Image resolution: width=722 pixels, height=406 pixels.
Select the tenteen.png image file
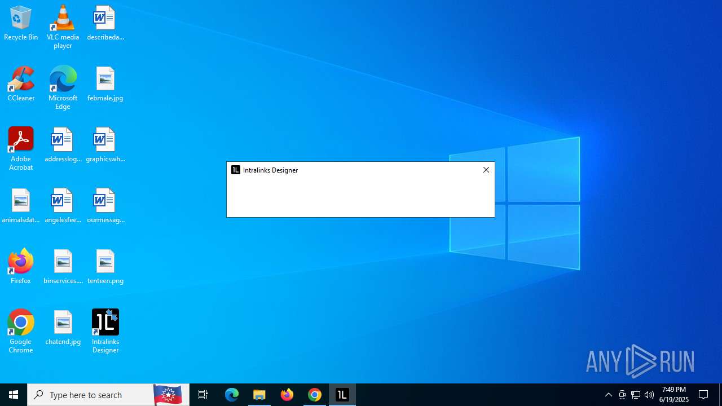[x=105, y=267]
